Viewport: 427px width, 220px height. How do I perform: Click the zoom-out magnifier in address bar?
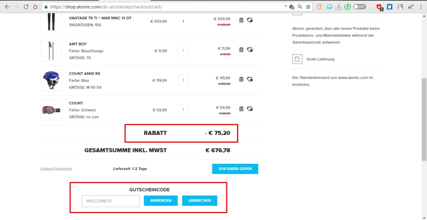(300, 7)
